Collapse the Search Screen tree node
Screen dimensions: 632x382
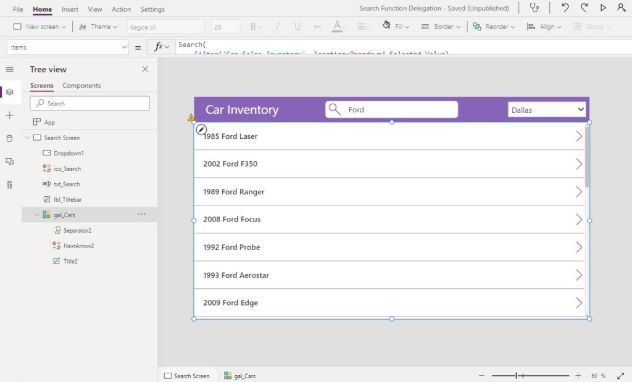(x=27, y=138)
